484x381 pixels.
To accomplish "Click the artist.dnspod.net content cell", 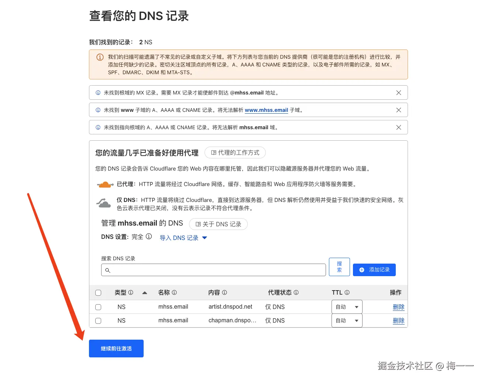I will 230,307.
